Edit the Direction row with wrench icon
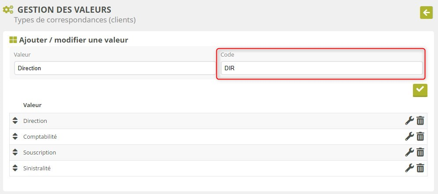This screenshot has width=438, height=194. pyautogui.click(x=409, y=121)
